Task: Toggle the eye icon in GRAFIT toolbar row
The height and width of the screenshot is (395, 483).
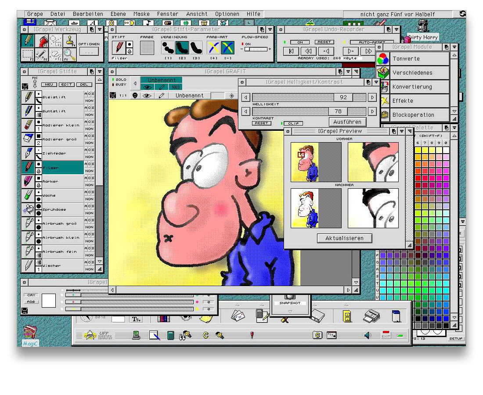Action: tap(147, 95)
